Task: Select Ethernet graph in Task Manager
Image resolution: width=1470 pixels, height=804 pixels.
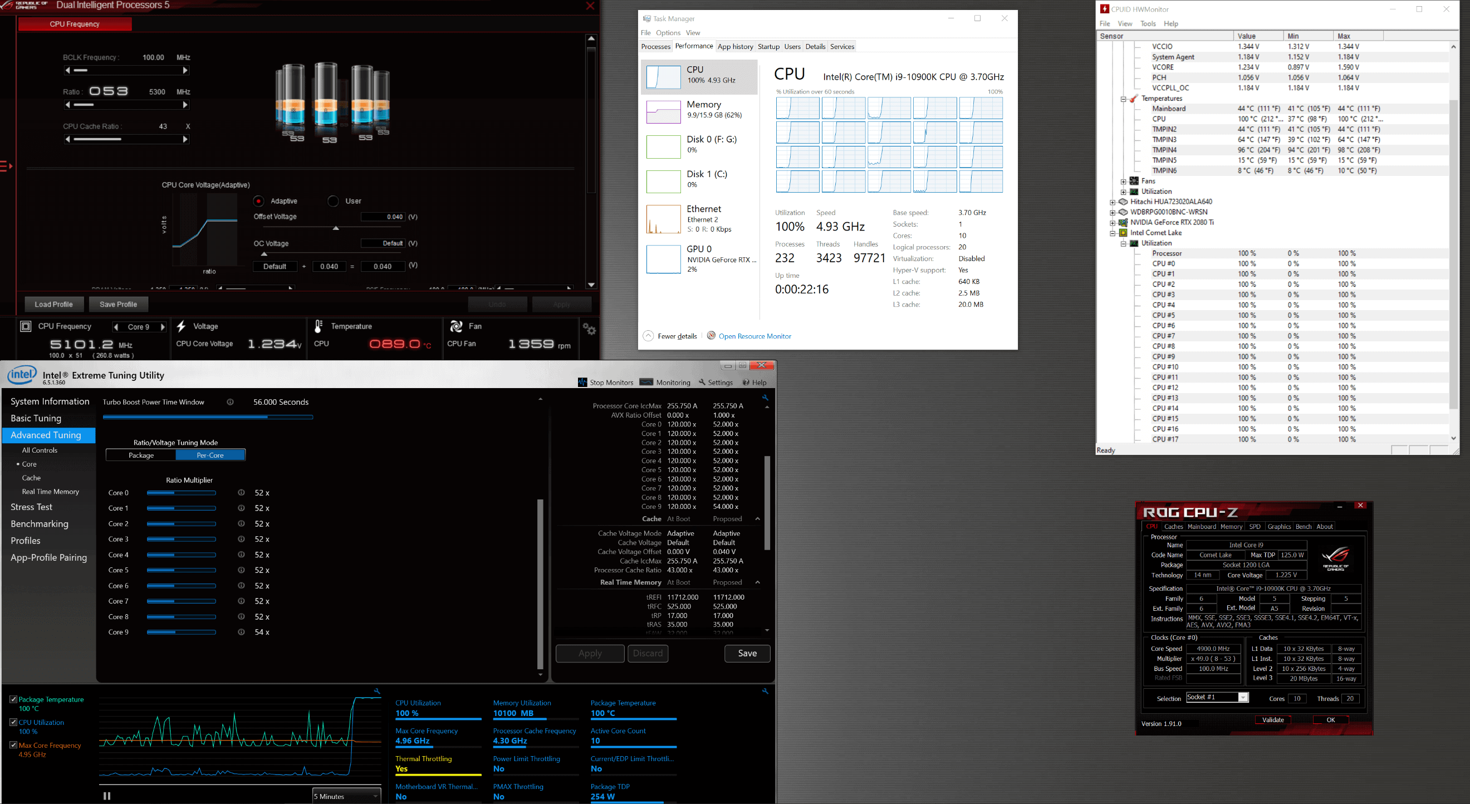Action: coord(663,220)
